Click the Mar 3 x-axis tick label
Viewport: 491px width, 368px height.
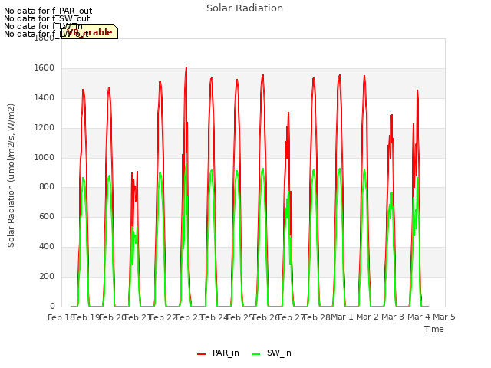coord(393,317)
